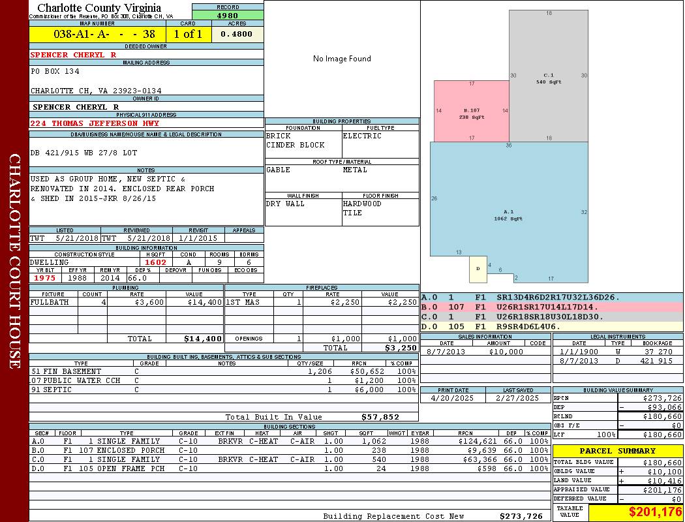The height and width of the screenshot is (522, 685).
Task: Click the deeded owner name SPENCER CHERYL R
Action: coord(73,55)
